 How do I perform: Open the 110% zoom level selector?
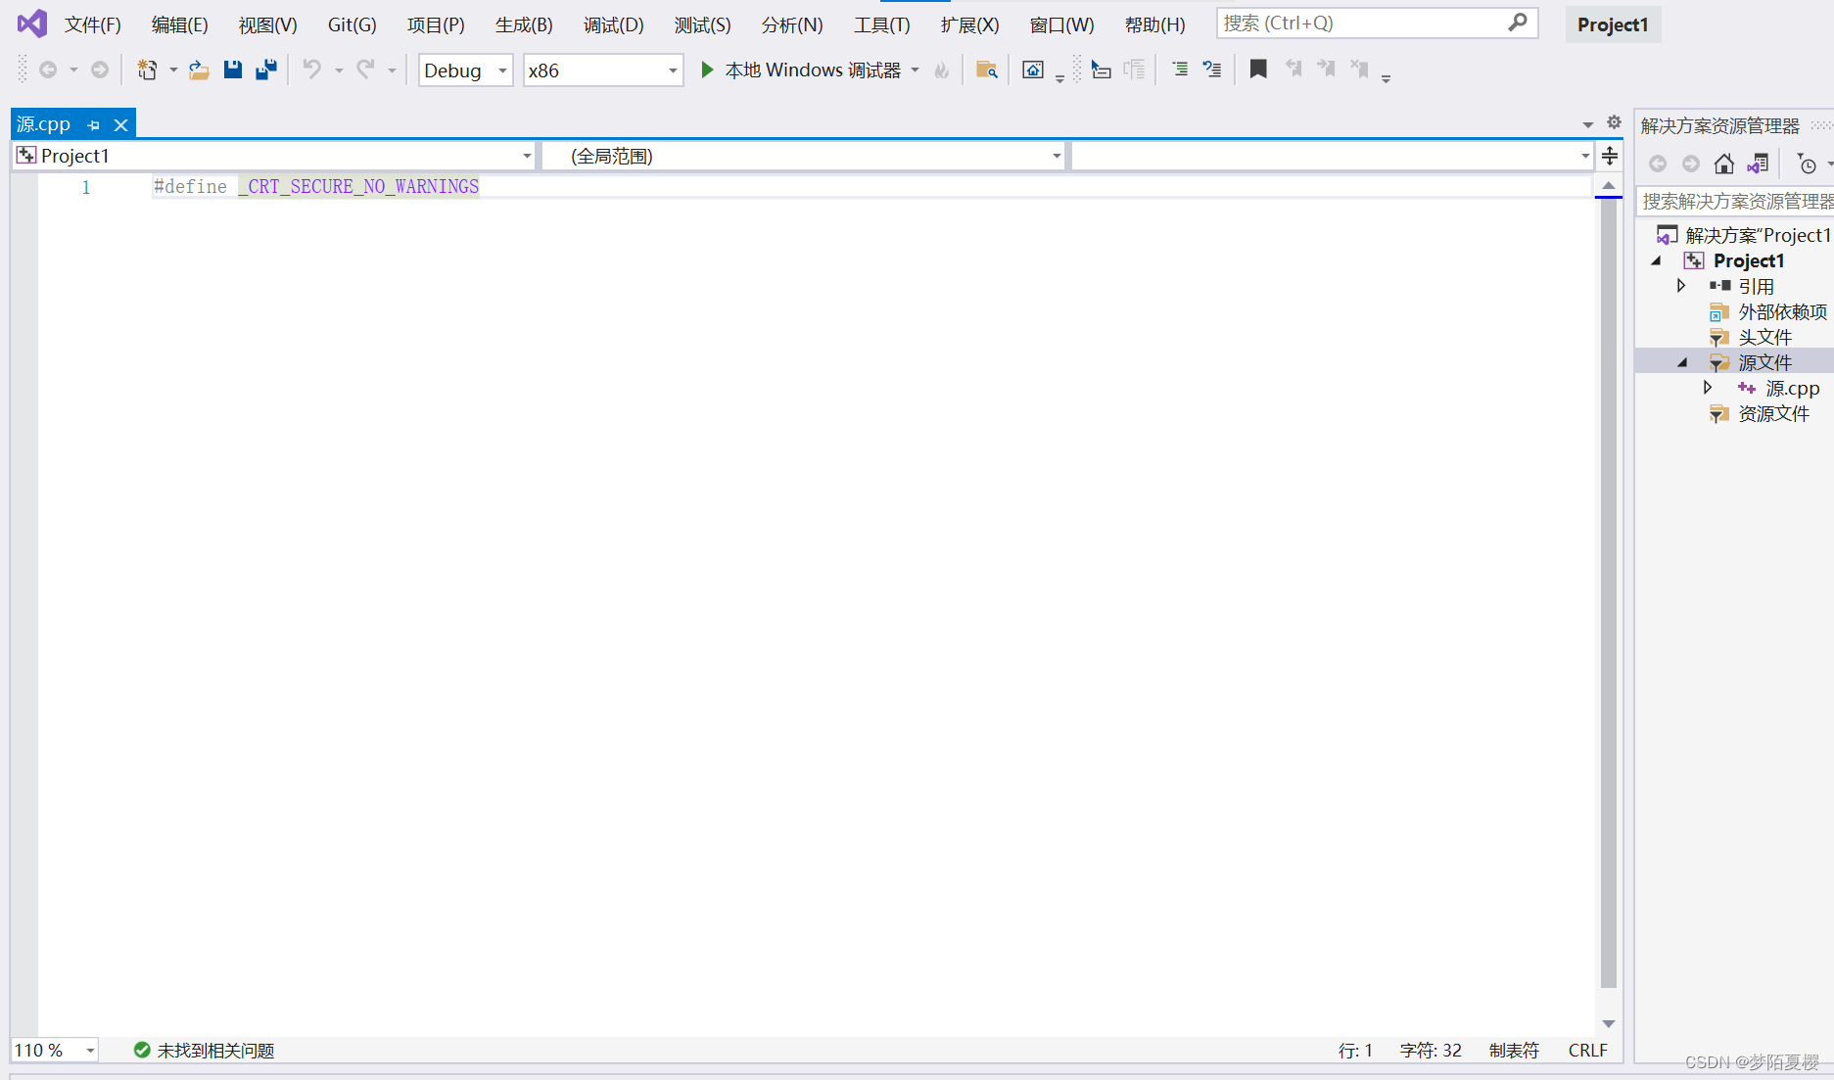[x=54, y=1050]
